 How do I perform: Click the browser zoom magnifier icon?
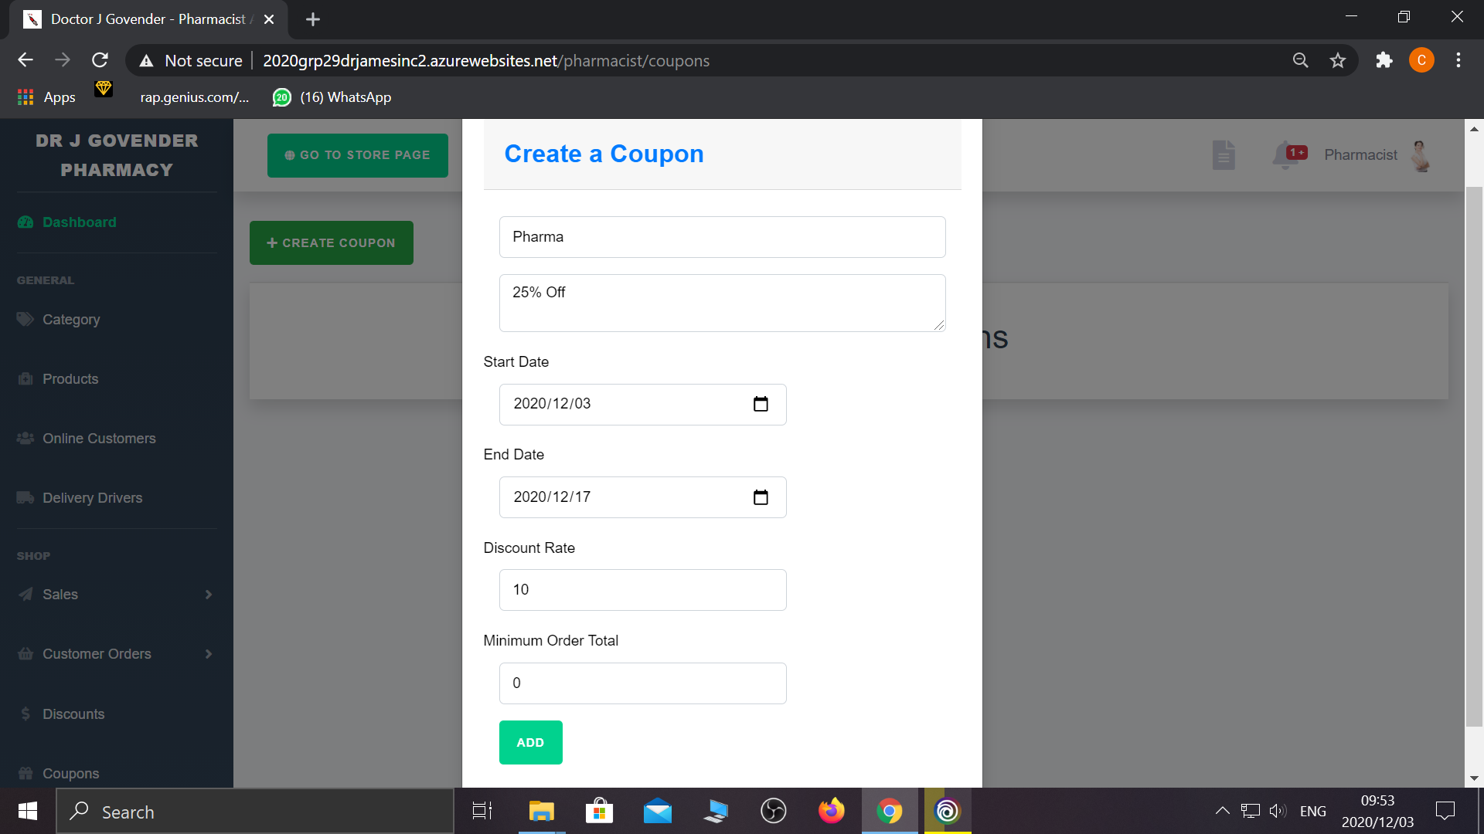click(x=1301, y=60)
